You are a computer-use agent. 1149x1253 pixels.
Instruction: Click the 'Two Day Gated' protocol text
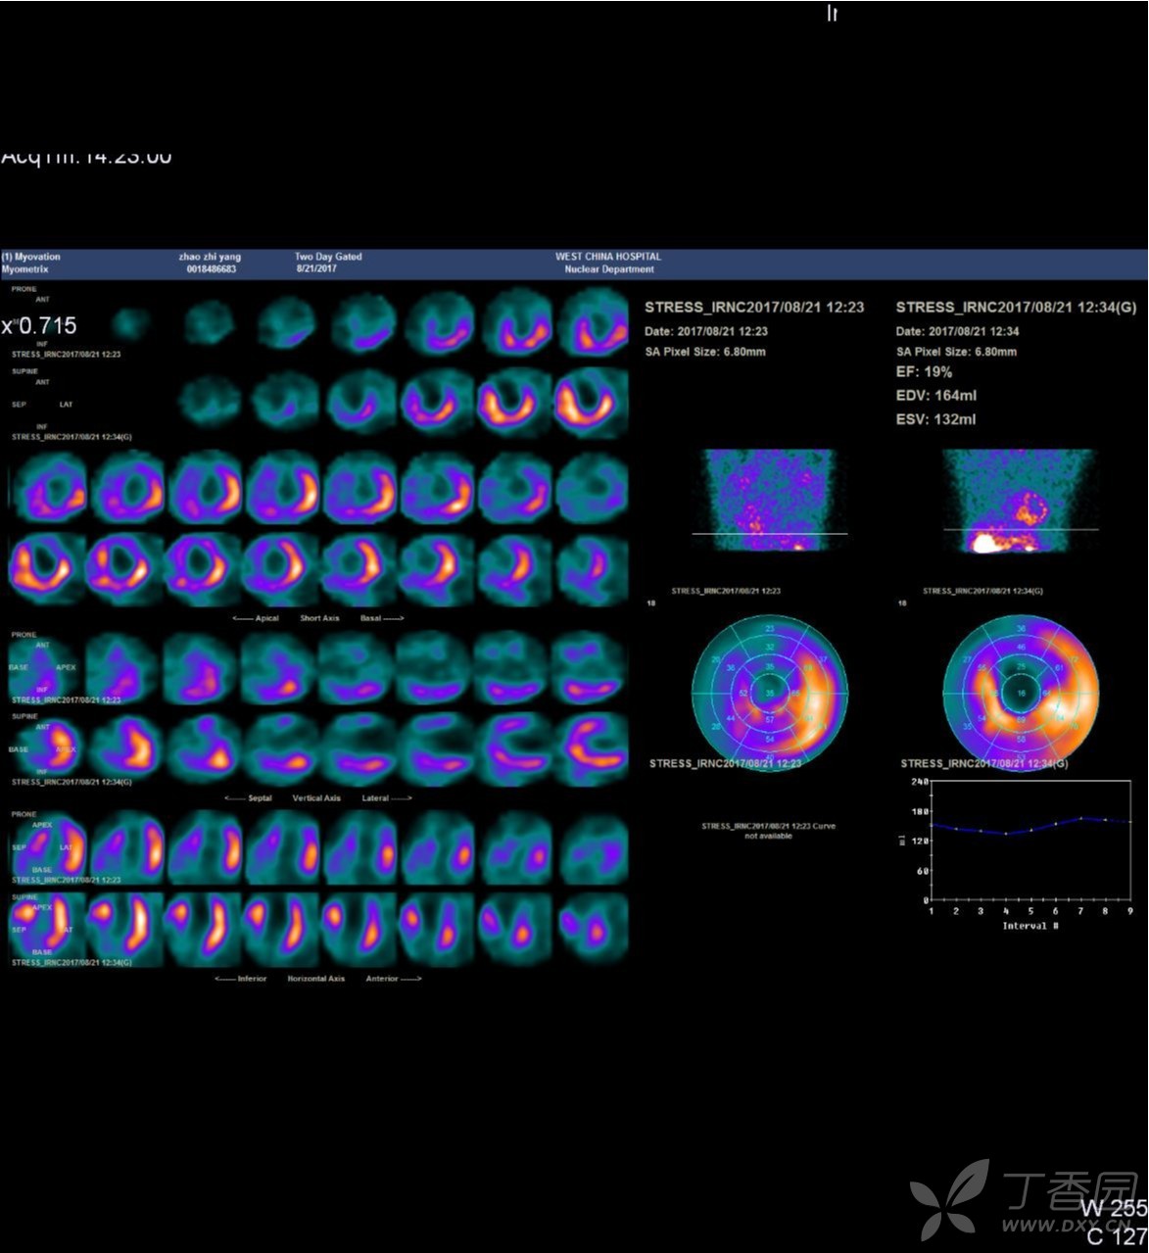coord(328,257)
